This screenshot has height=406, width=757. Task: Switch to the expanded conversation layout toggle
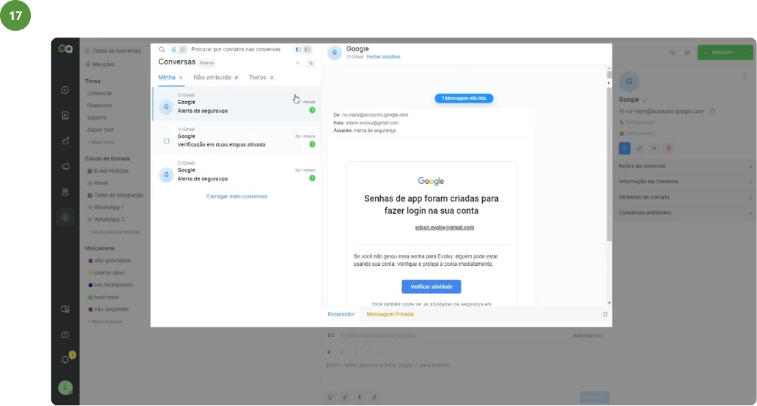(x=307, y=50)
